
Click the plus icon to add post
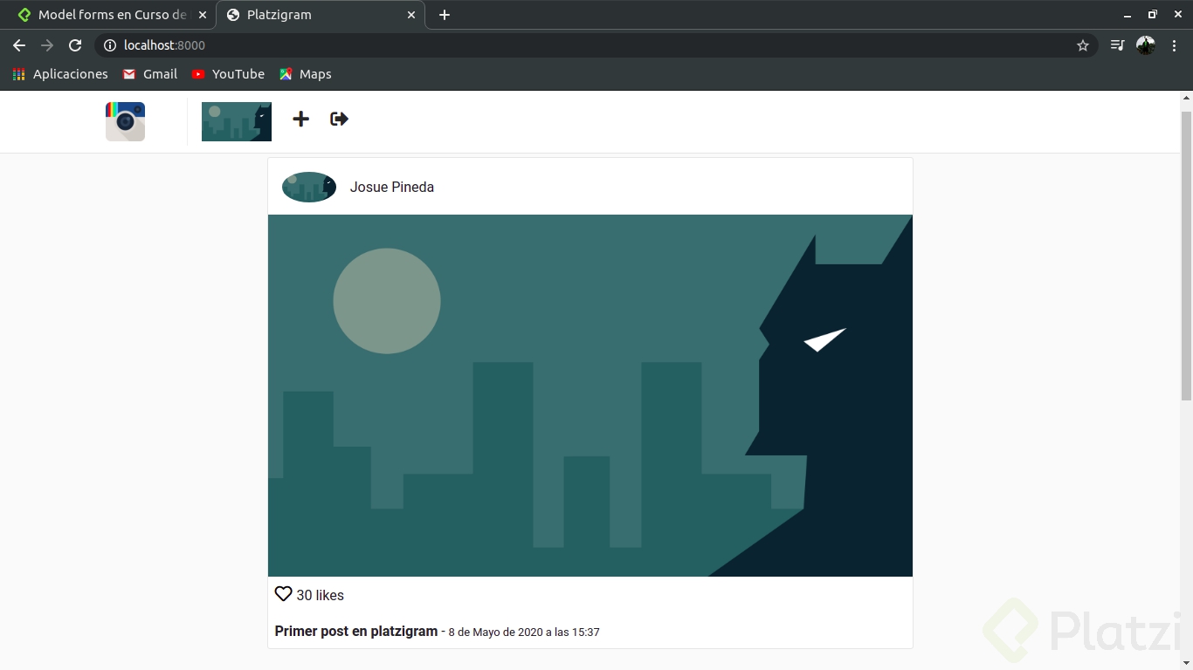click(300, 120)
